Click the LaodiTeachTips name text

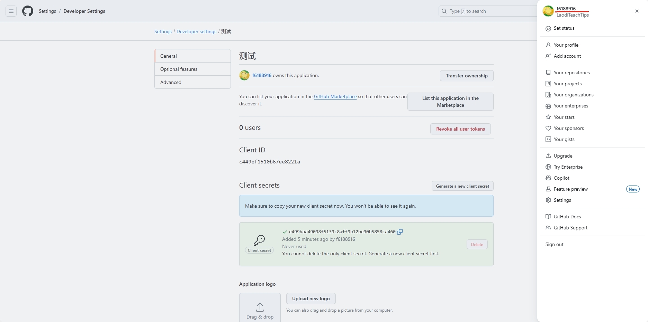click(573, 15)
